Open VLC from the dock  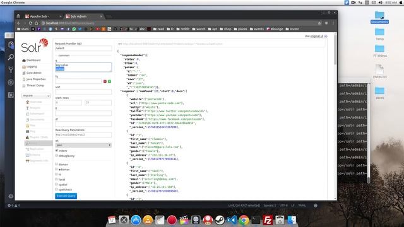(148, 220)
